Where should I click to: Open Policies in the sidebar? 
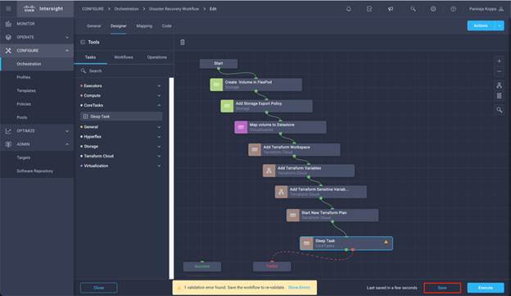tap(24, 104)
